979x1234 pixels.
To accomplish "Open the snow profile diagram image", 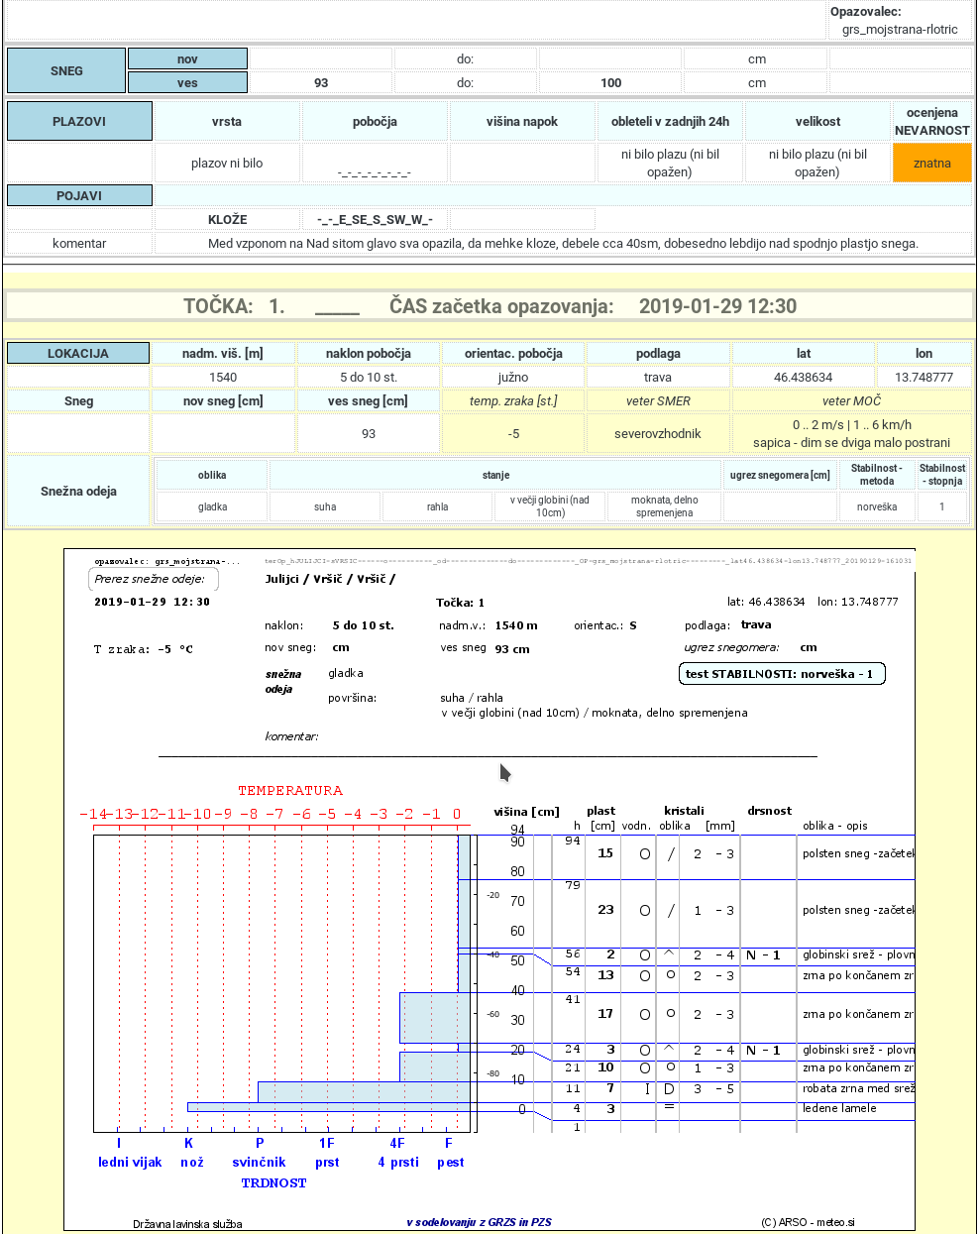I will pyautogui.click(x=489, y=890).
